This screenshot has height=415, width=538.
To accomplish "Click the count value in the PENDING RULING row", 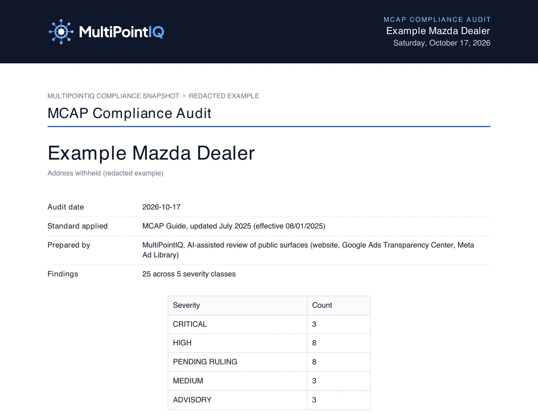I will tap(339, 362).
